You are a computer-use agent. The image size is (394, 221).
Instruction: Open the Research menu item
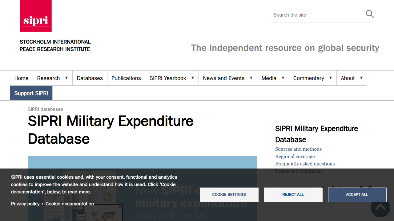[48, 78]
